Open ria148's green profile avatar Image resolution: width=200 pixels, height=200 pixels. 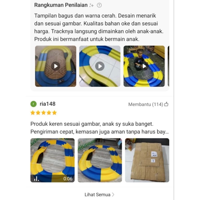[33, 104]
